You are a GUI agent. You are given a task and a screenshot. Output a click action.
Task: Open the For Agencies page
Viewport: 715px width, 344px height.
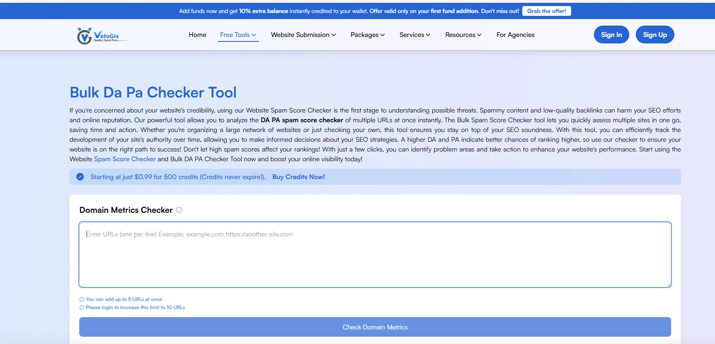(515, 35)
